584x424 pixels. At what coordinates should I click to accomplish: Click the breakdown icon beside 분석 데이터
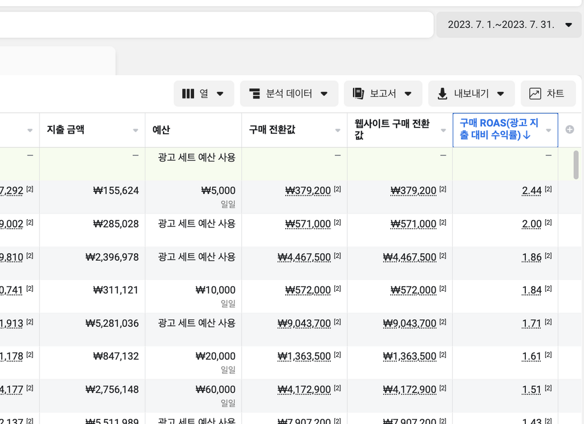point(255,94)
